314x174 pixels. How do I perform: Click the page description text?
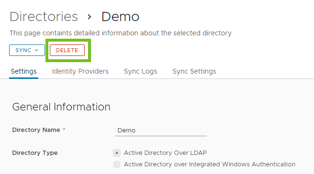click(120, 33)
